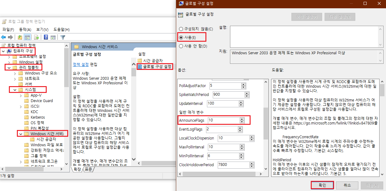Click folder icon beside OS 정책
386x191 pixels.
[27, 123]
